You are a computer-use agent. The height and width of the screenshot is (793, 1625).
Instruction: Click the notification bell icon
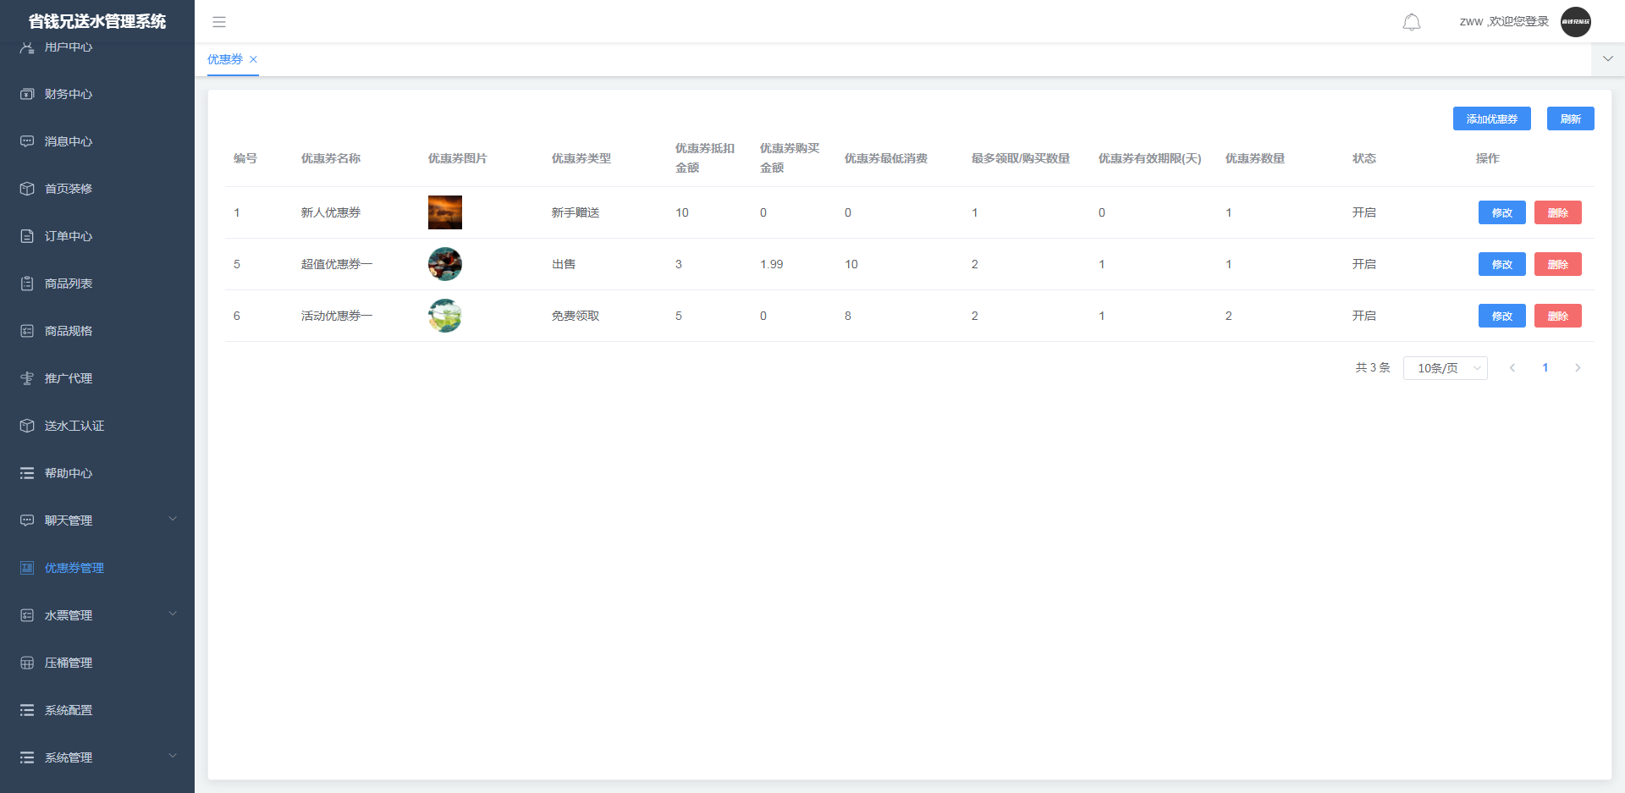[1411, 22]
